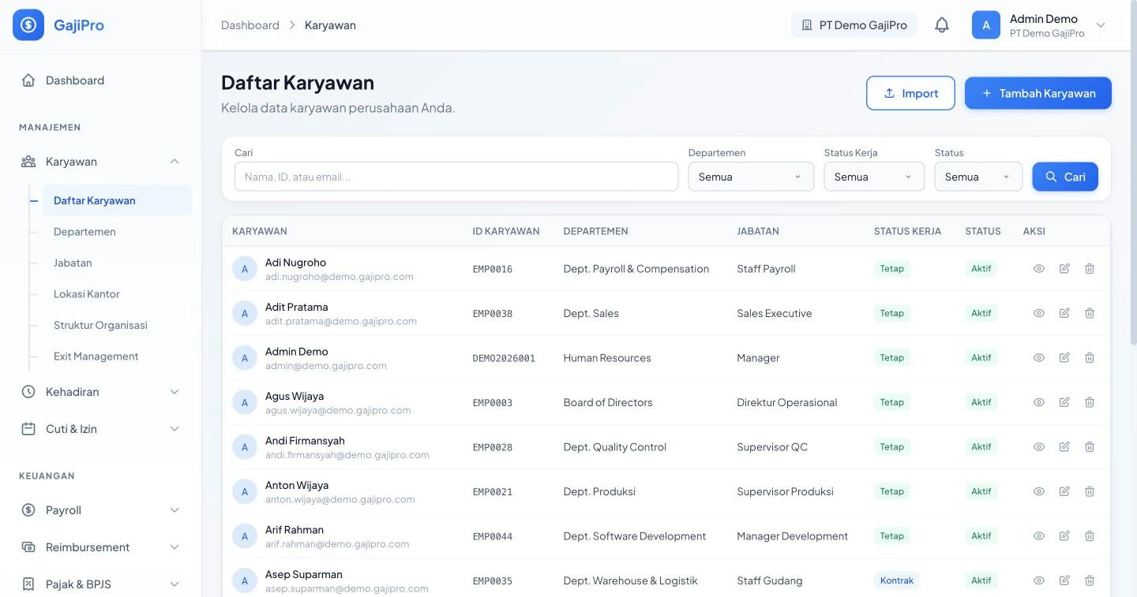Edit Agus Wijaya's record
This screenshot has width=1137, height=597.
click(x=1064, y=402)
